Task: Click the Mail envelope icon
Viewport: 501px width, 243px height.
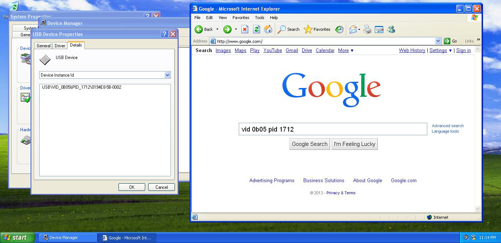Action: (353, 29)
